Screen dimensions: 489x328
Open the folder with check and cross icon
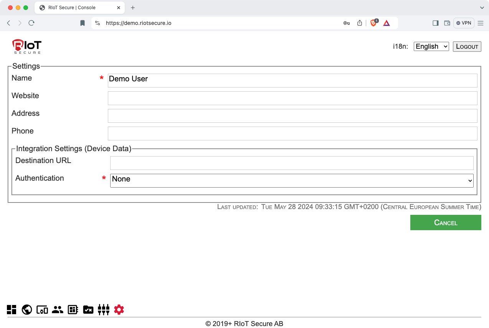pos(88,310)
